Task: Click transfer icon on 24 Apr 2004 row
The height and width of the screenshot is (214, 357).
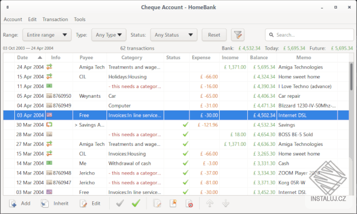Action: [x=49, y=67]
